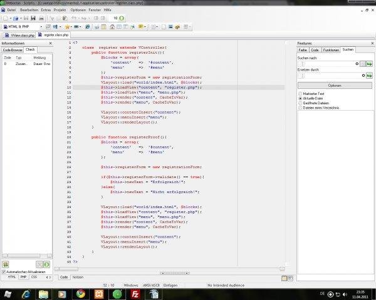Enable Automatisches Aktualisieren checkbox
Viewport: 376px width, 300px height.
pyautogui.click(x=4, y=272)
